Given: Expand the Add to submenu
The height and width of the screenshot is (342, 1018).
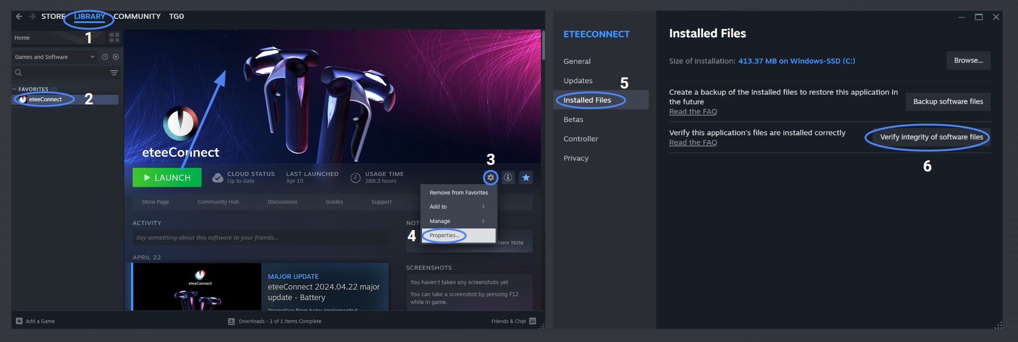Looking at the screenshot, I should coord(459,207).
